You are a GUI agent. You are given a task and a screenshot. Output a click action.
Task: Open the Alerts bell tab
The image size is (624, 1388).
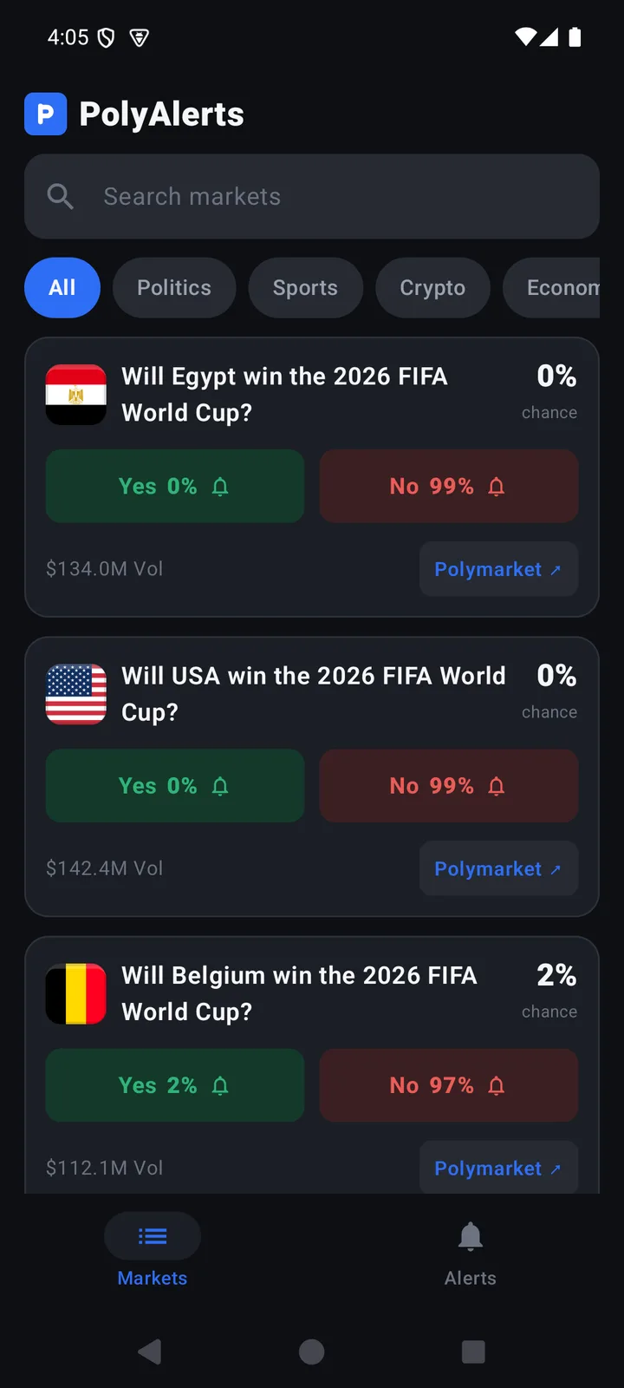[x=471, y=1254]
